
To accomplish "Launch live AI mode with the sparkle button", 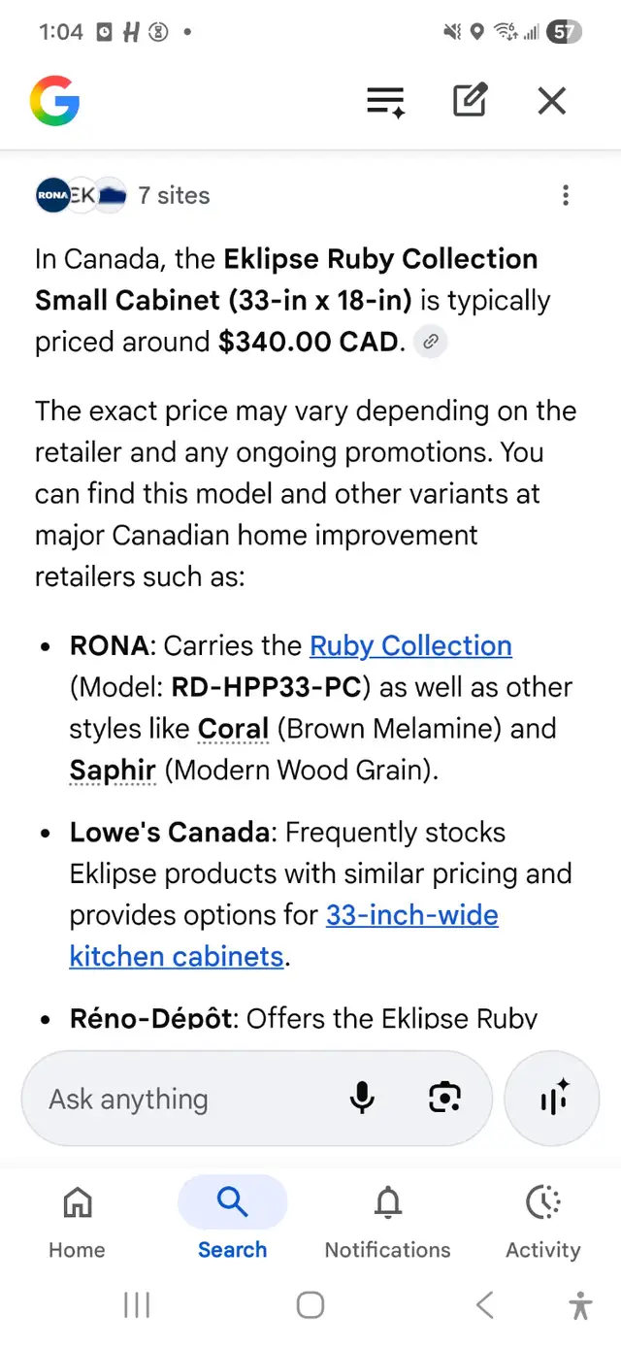I will click(x=552, y=1099).
